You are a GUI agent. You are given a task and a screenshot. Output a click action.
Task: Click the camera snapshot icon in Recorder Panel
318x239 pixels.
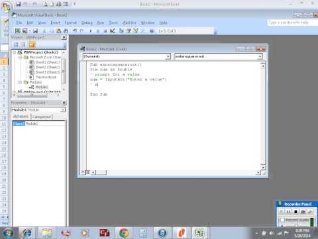point(303,212)
